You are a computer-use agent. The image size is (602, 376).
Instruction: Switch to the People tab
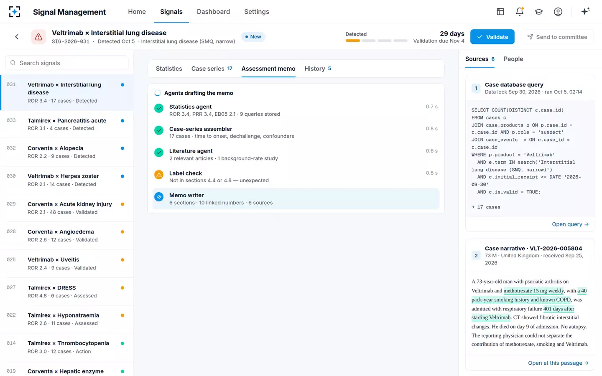pyautogui.click(x=513, y=59)
